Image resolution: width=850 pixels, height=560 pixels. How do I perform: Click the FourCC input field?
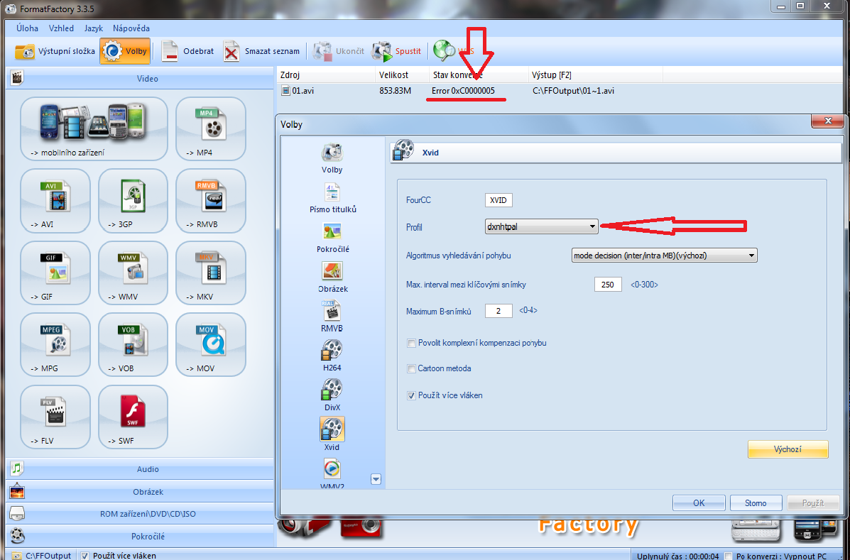(498, 200)
